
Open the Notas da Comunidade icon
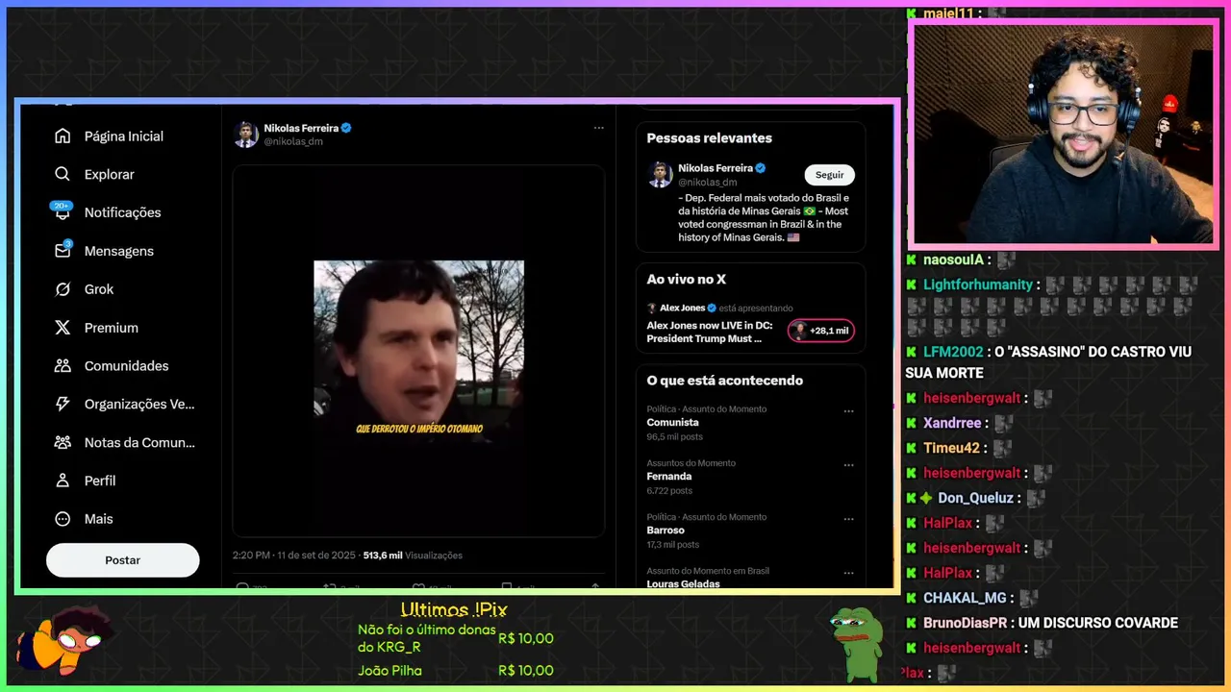click(x=63, y=443)
